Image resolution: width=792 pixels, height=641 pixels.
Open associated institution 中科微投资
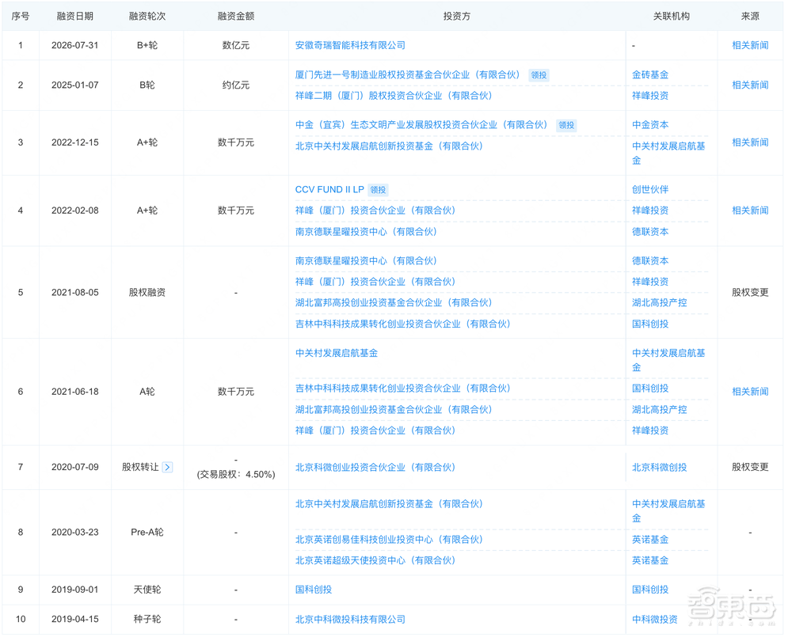(655, 620)
